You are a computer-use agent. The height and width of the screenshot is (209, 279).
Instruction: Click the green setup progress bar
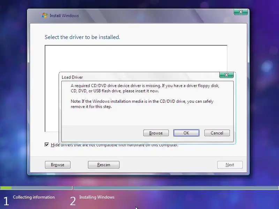point(6,188)
